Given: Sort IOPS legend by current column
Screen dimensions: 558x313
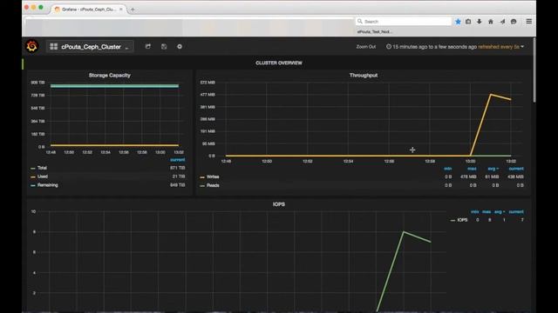Looking at the screenshot, I should click(x=516, y=212).
